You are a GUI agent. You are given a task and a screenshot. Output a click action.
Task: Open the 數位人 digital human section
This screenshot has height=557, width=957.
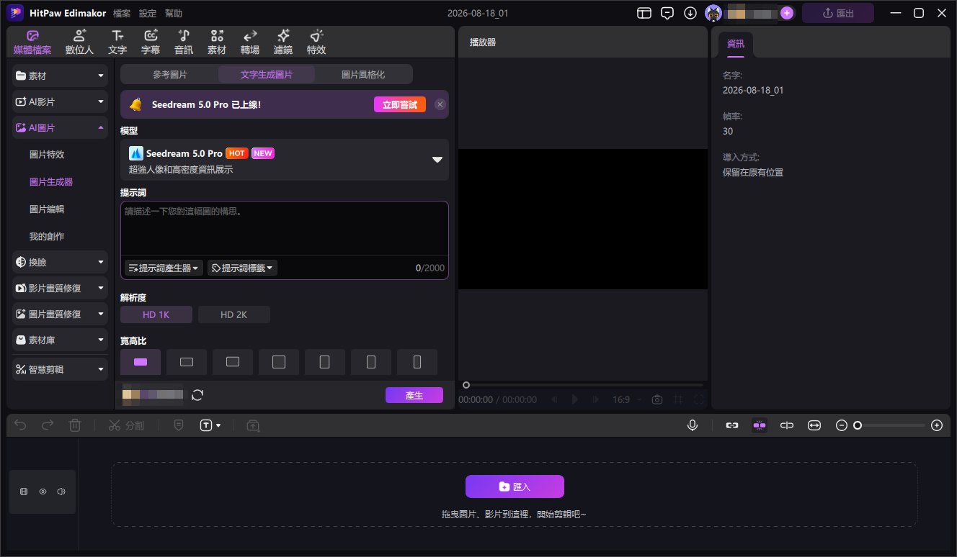tap(79, 42)
